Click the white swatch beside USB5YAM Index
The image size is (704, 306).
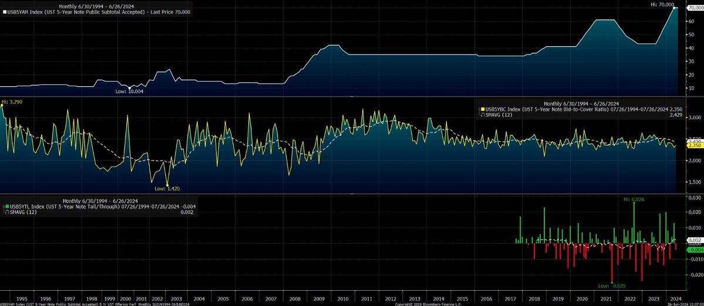click(x=5, y=11)
